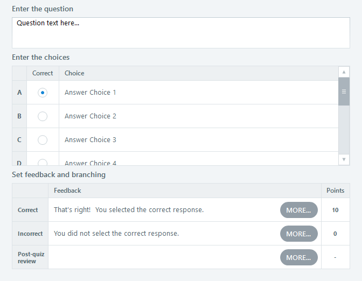
Task: Change the Incorrect points value of 0
Action: (x=335, y=234)
